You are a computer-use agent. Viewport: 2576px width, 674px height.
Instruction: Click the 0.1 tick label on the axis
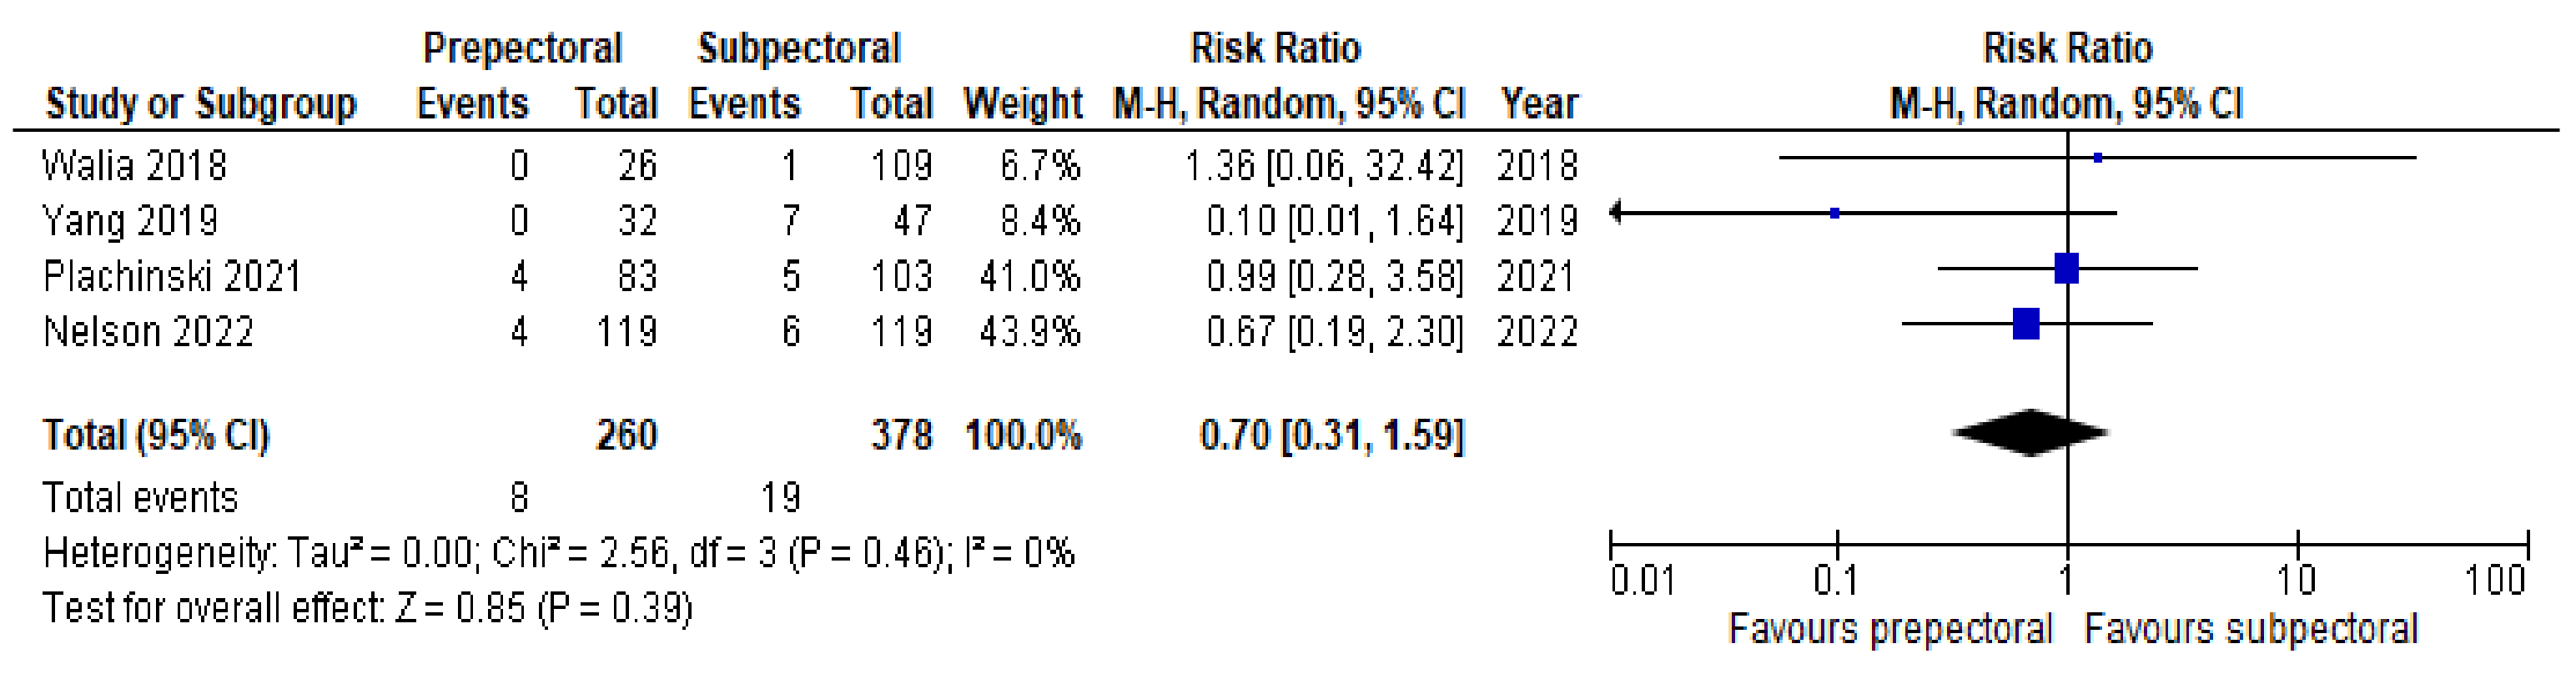tap(1835, 580)
